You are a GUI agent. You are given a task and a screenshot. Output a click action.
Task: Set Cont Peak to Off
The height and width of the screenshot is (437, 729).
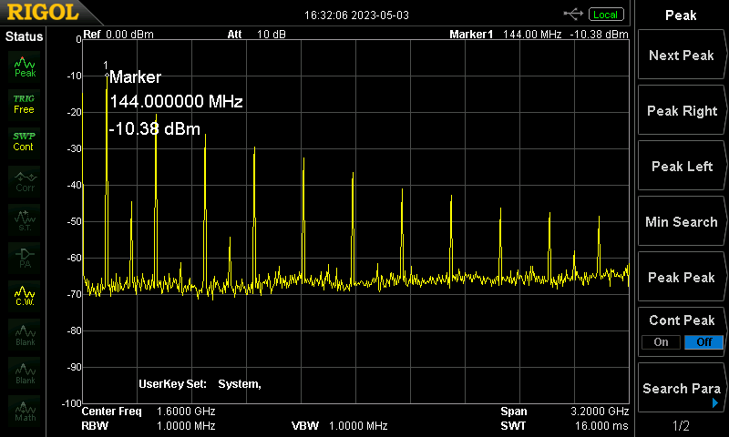(703, 342)
